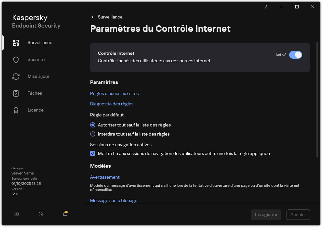The image size is (322, 227).
Task: Open notifications with the bell icon
Action: tap(64, 214)
